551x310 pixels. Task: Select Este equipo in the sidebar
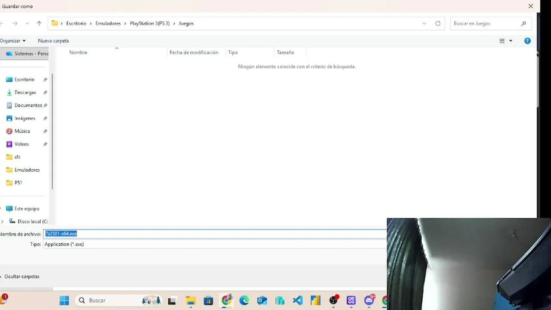coord(26,208)
